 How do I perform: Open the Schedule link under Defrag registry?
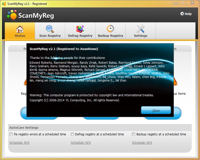point(81,142)
